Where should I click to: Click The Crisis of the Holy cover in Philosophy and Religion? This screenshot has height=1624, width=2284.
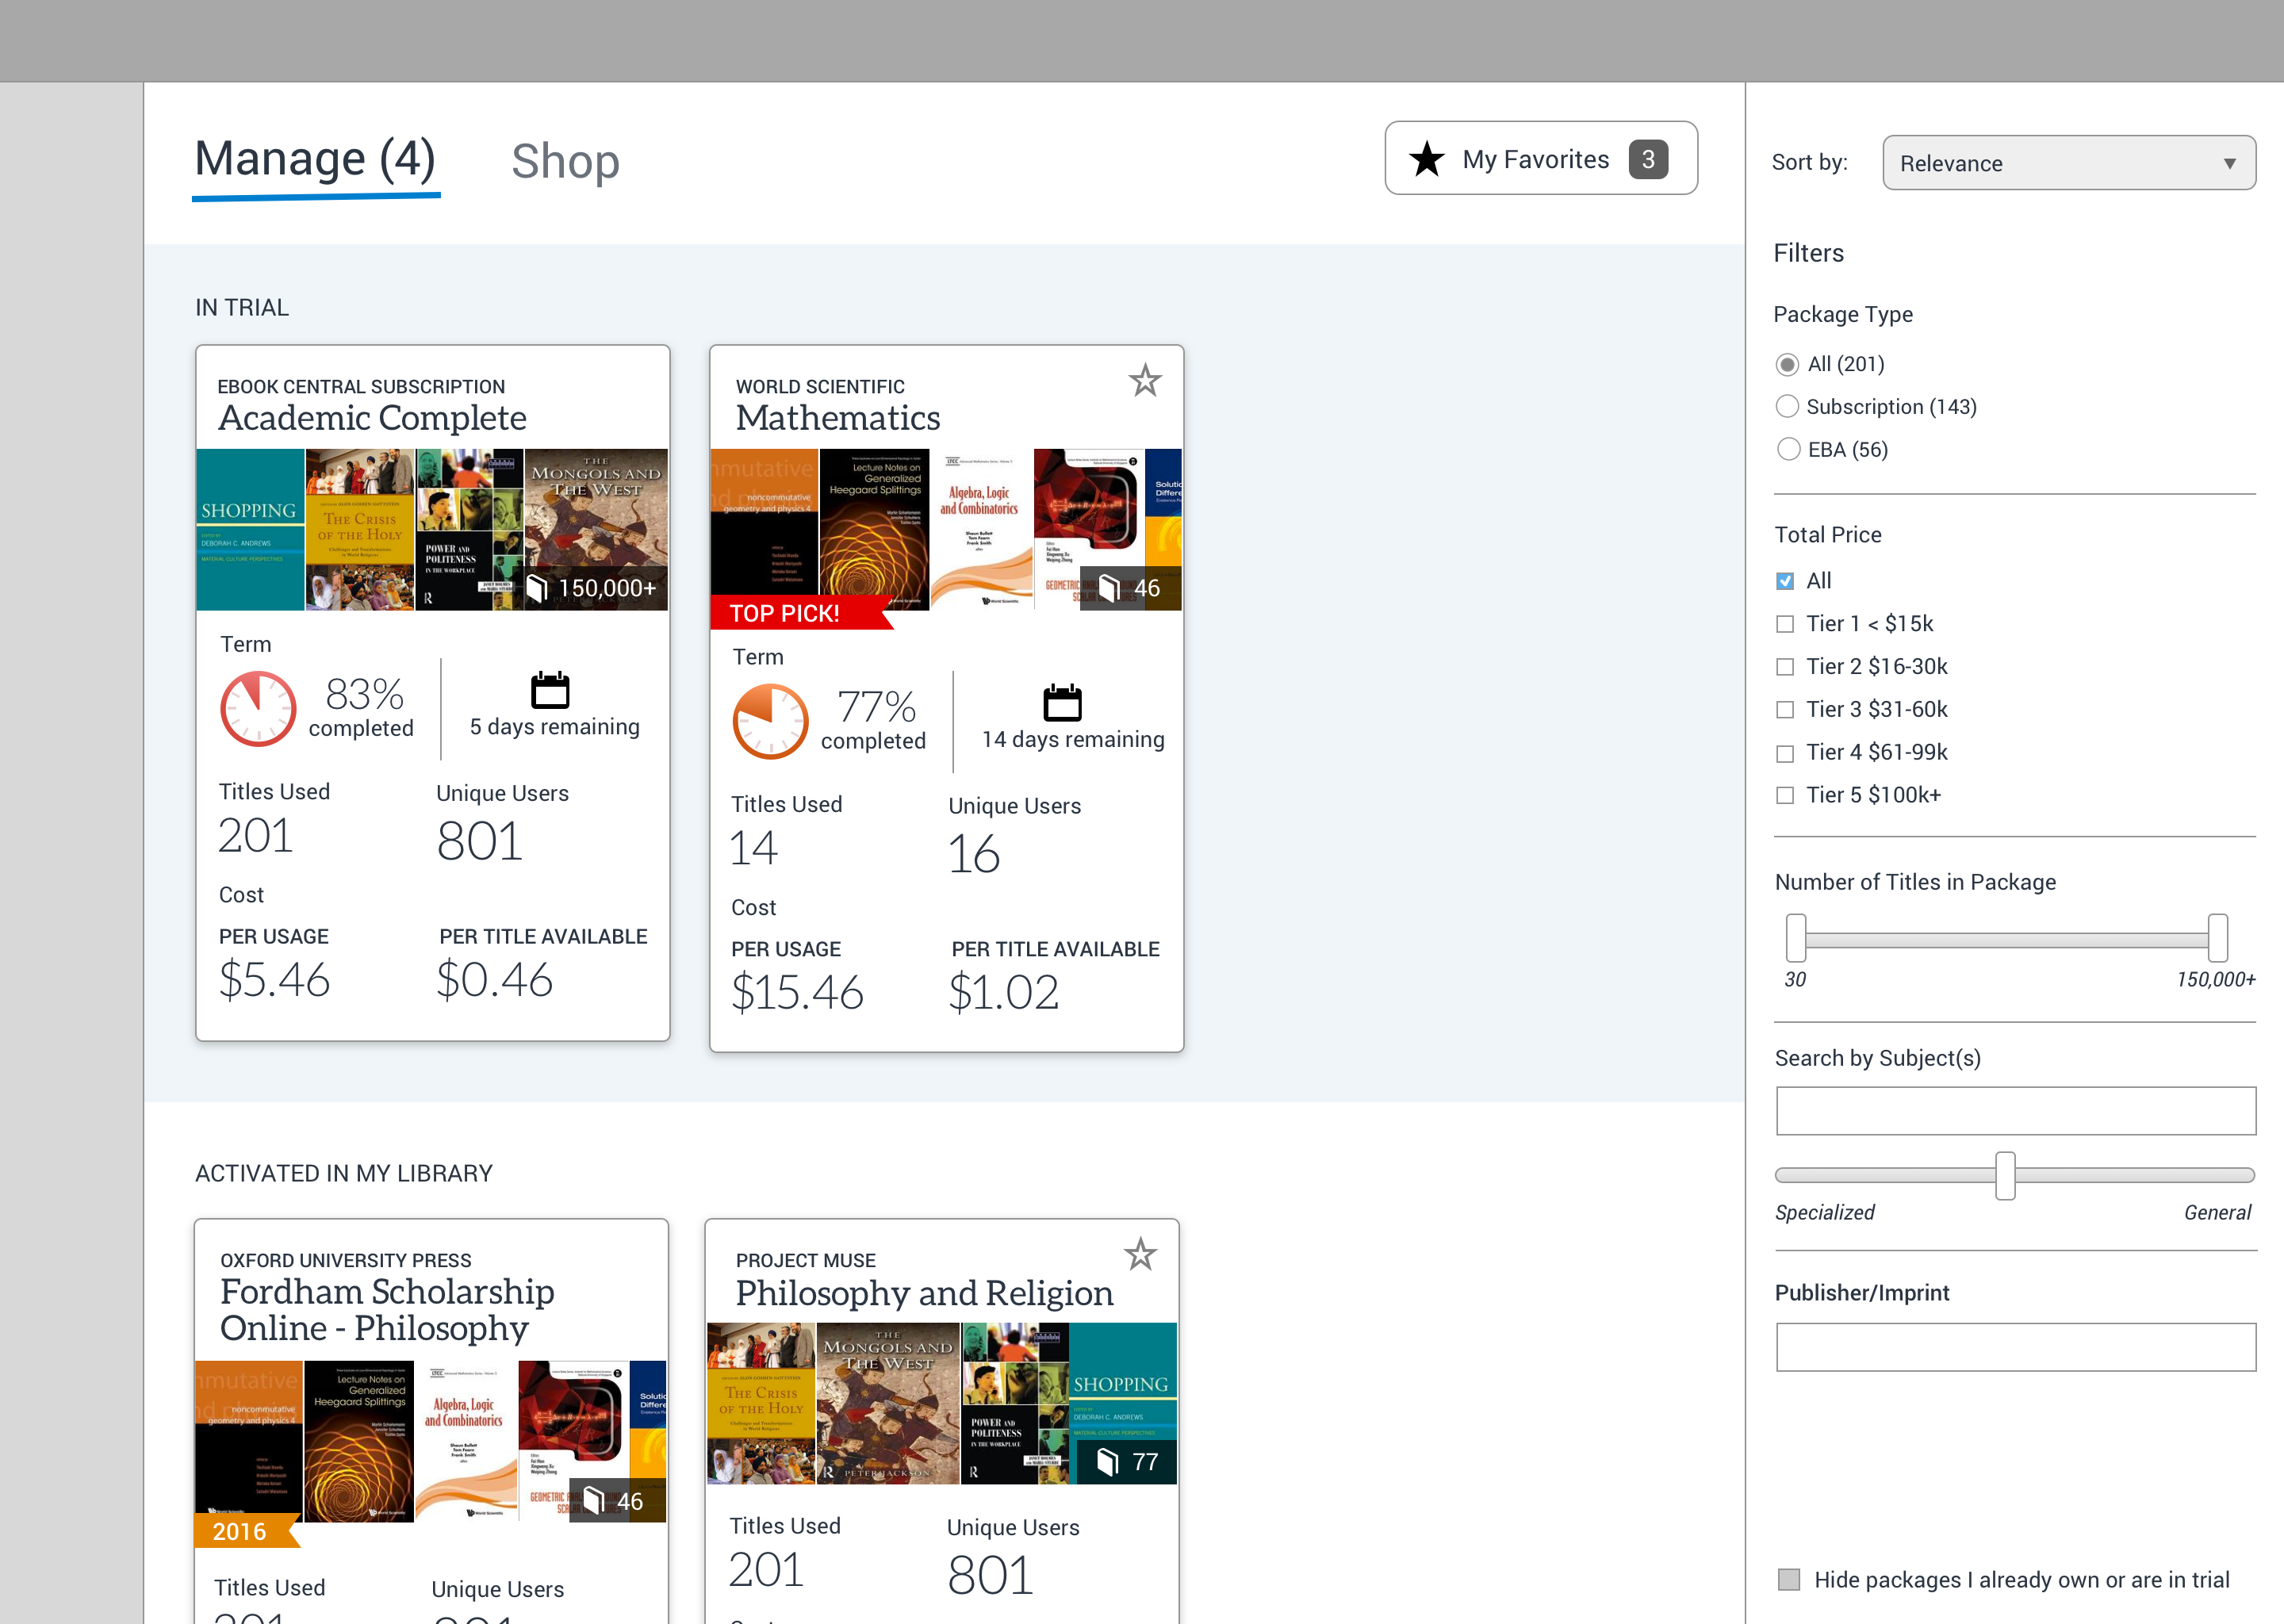(761, 1404)
